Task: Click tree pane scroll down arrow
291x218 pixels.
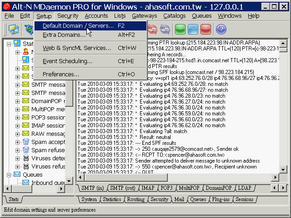Action: tap(69, 181)
